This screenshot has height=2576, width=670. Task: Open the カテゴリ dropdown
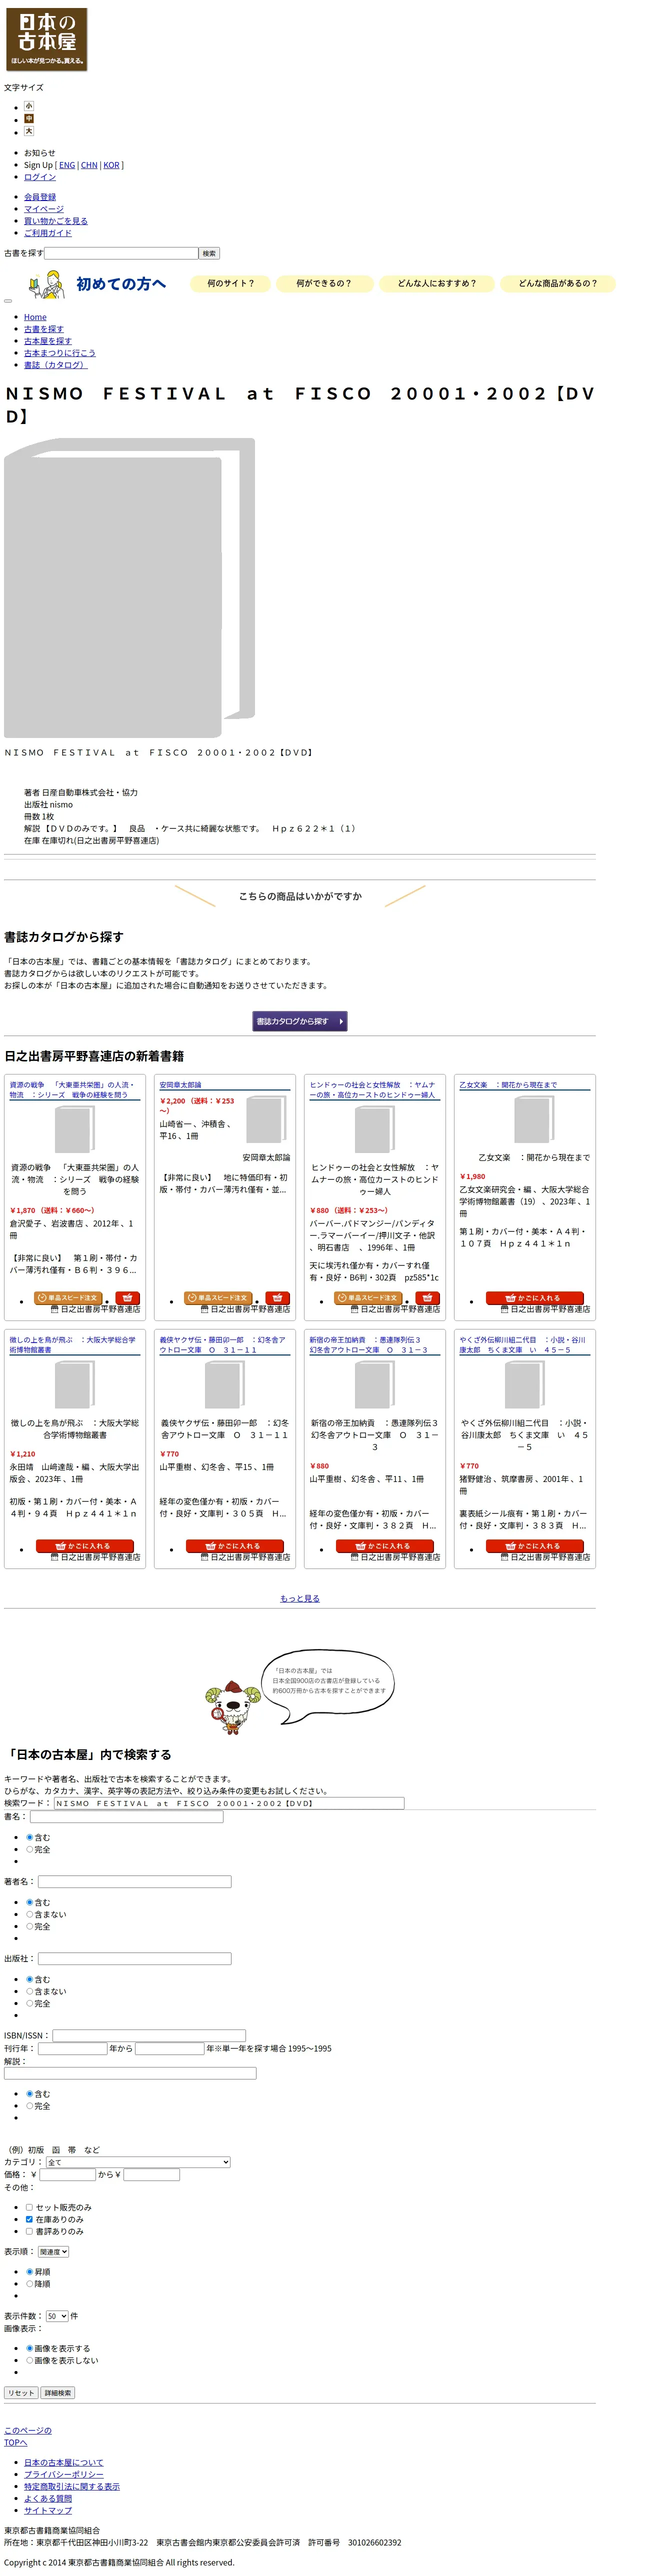[138, 2162]
